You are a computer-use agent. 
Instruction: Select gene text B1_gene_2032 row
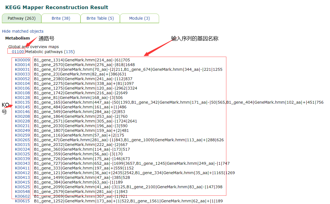pyautogui.click(x=81, y=145)
